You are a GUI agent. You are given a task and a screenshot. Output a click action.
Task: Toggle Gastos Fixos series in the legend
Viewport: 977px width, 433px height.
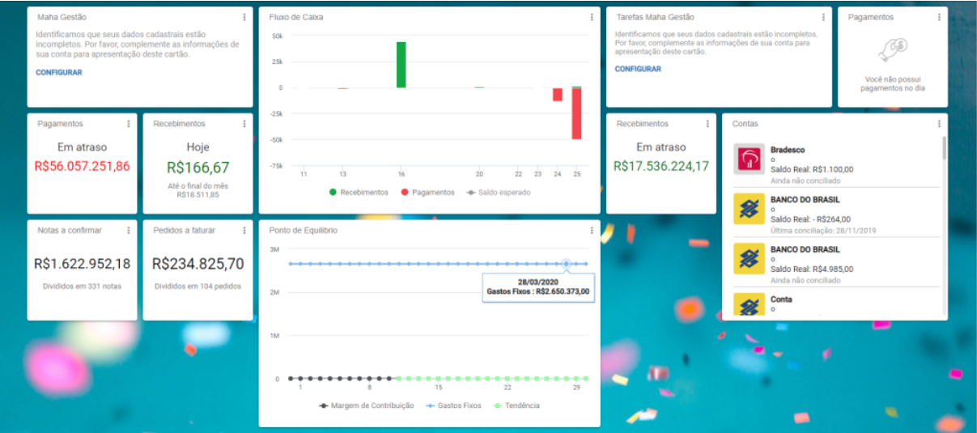tap(452, 405)
